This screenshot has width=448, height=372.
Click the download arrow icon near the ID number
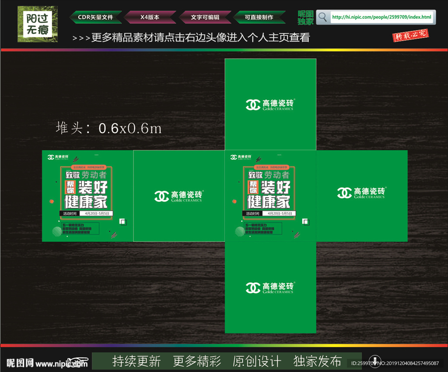(x=375, y=361)
